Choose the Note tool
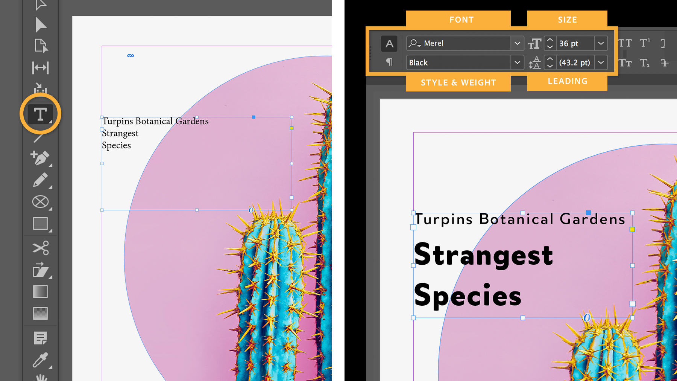The width and height of the screenshot is (677, 381). (41, 338)
